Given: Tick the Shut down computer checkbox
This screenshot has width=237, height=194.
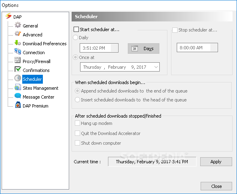Looking at the screenshot, I should click(77, 143).
